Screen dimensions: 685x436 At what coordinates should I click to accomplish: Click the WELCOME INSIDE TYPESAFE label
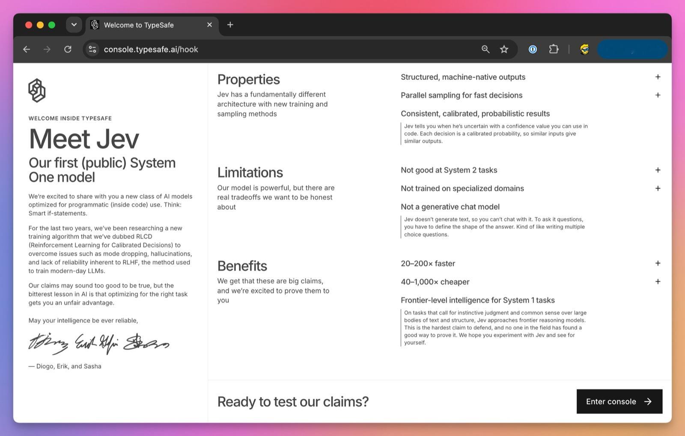click(70, 118)
